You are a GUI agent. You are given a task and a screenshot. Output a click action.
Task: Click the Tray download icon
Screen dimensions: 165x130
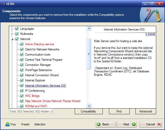point(8,124)
